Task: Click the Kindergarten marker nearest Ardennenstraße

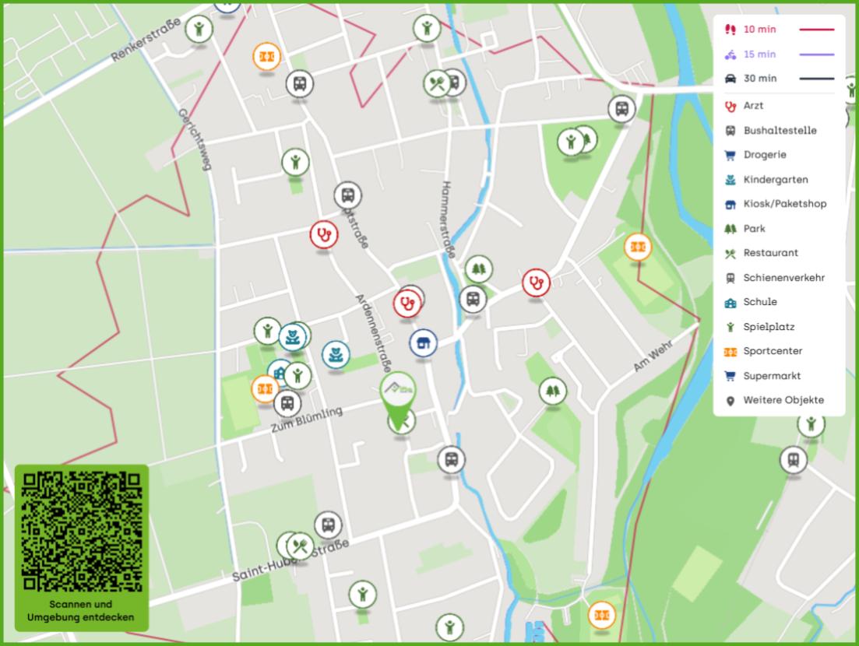Action: (336, 355)
